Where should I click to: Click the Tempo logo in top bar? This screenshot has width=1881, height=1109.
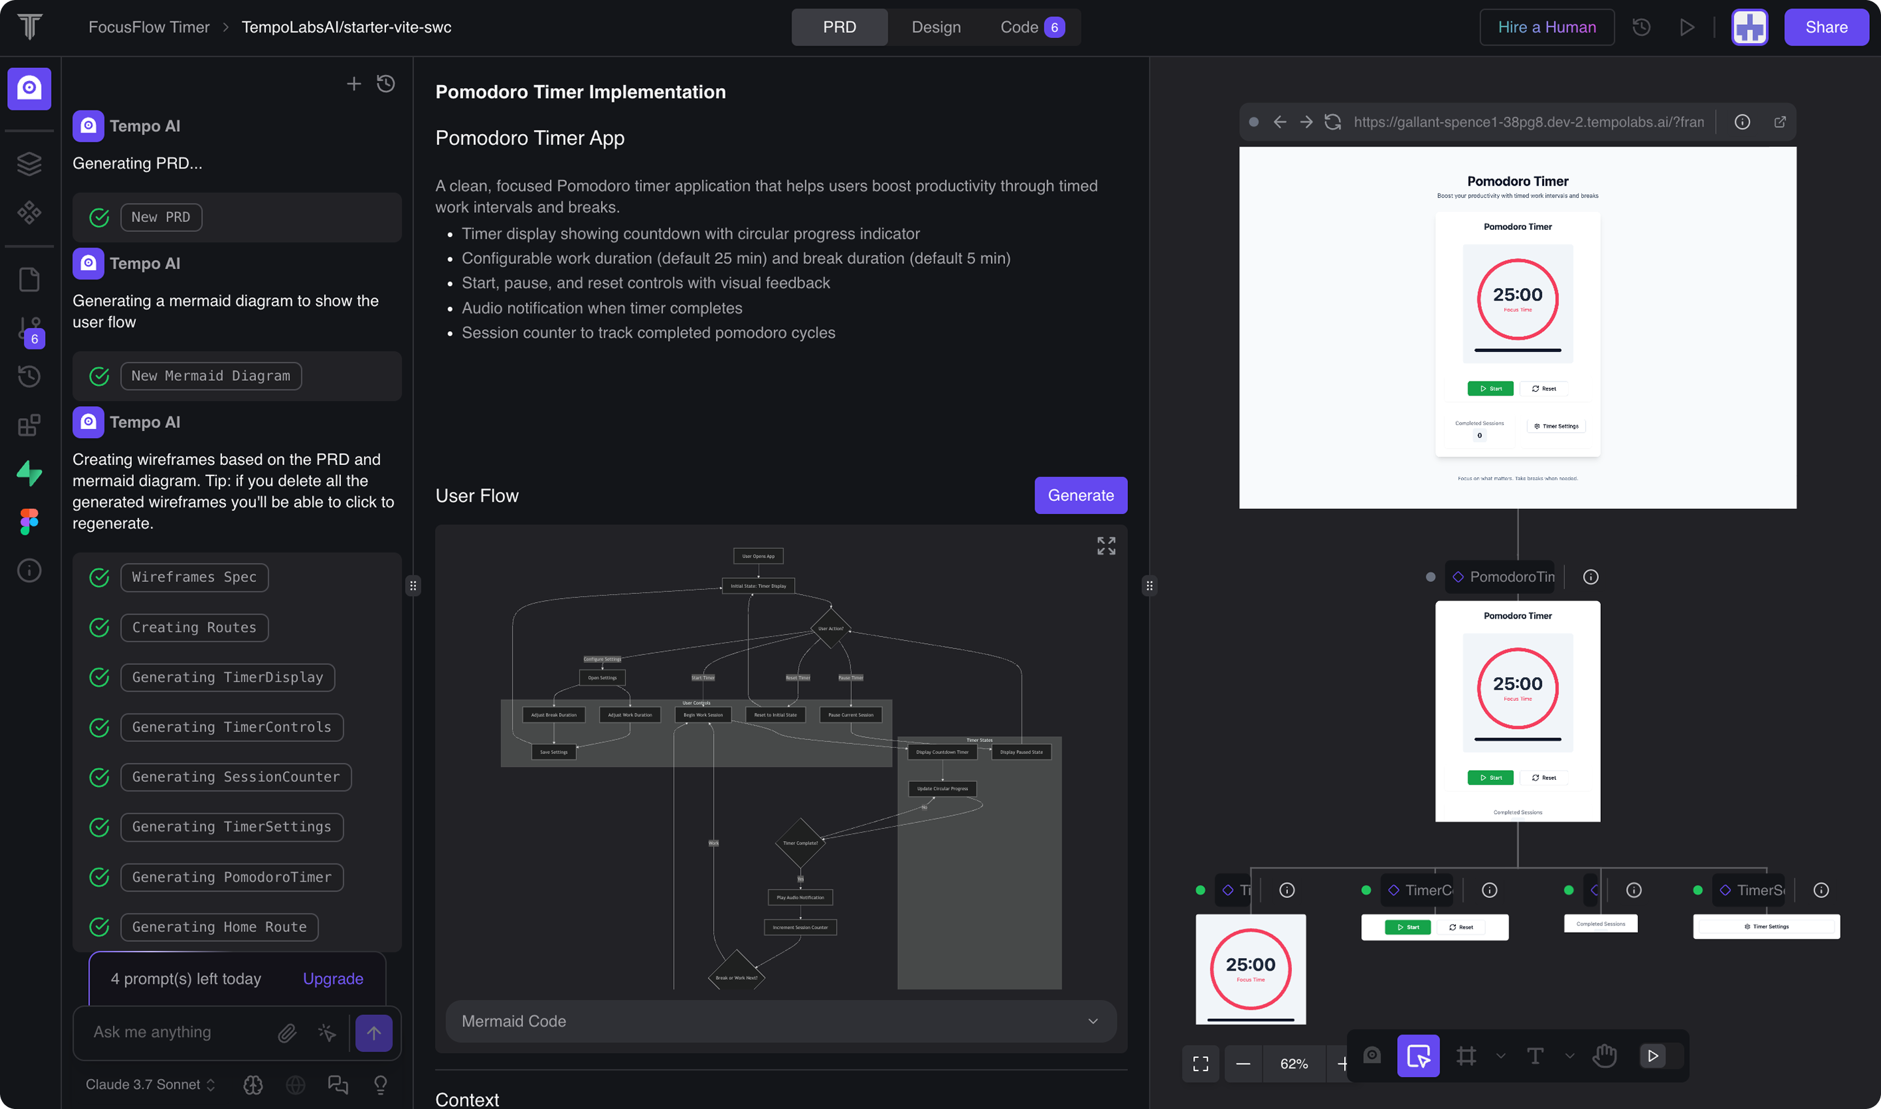click(30, 27)
